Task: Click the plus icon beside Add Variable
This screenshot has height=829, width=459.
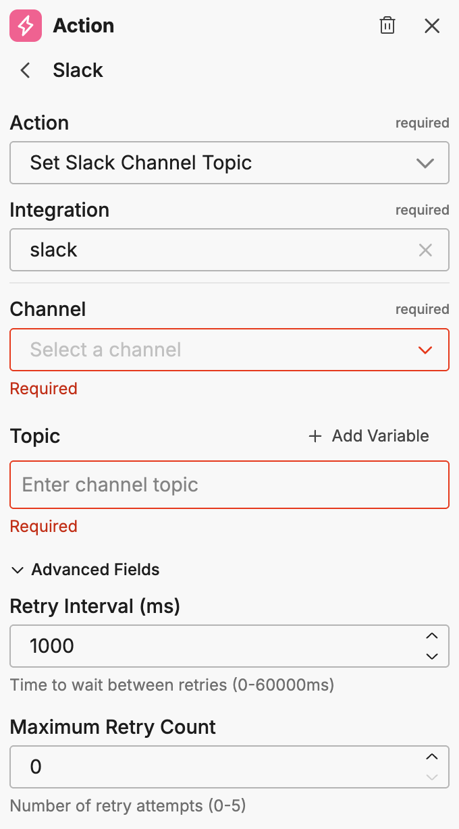Action: coord(315,436)
